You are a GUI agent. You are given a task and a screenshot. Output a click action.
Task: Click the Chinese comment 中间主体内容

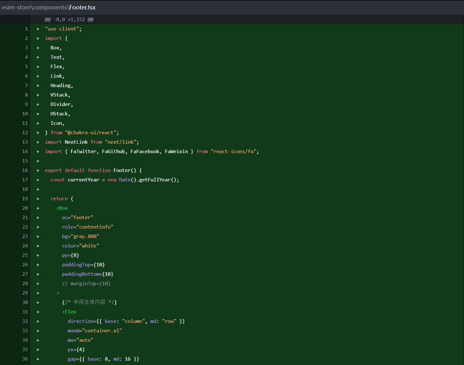click(90, 302)
